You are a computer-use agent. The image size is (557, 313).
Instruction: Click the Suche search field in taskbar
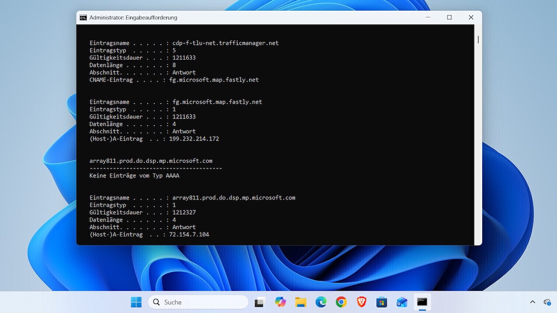(x=198, y=302)
